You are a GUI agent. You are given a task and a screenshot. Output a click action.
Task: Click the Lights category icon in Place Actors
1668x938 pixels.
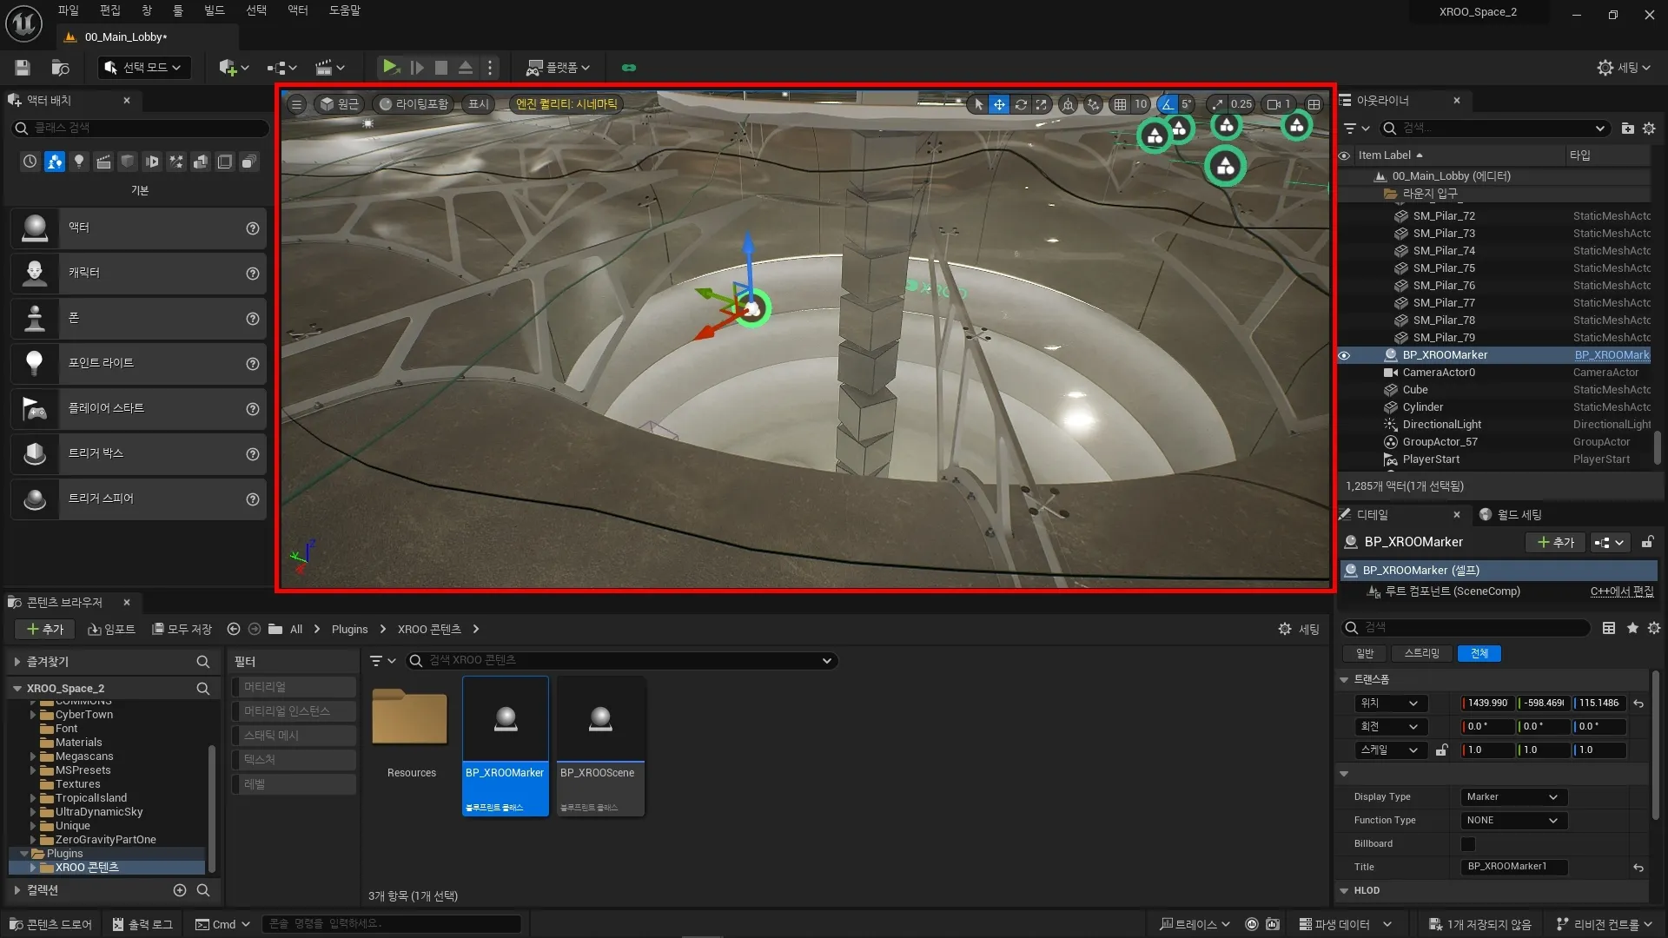(78, 162)
